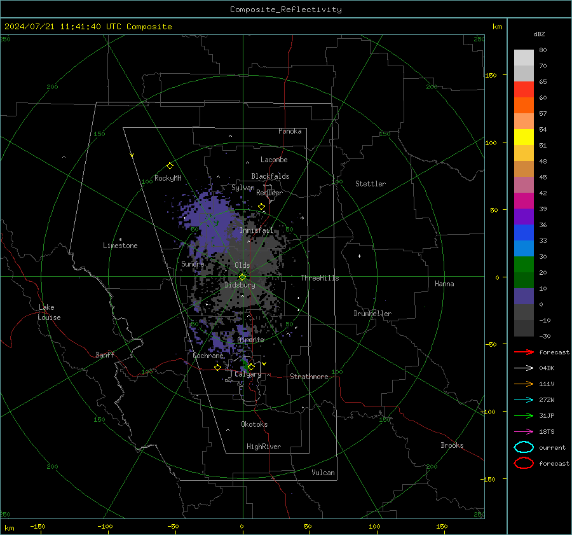Click the Blackfalds city label

coord(270,176)
